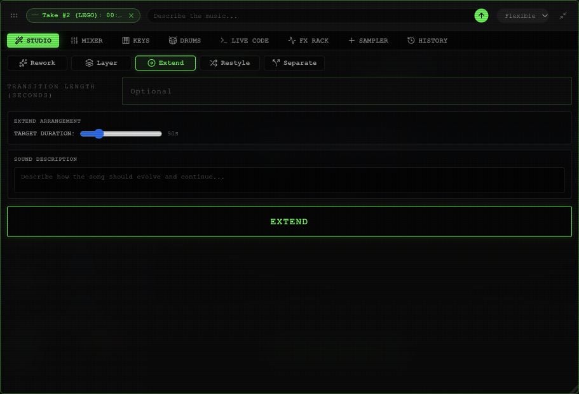Adjust the Target Duration slider handle
Screen dimensions: 579x394
tap(99, 133)
